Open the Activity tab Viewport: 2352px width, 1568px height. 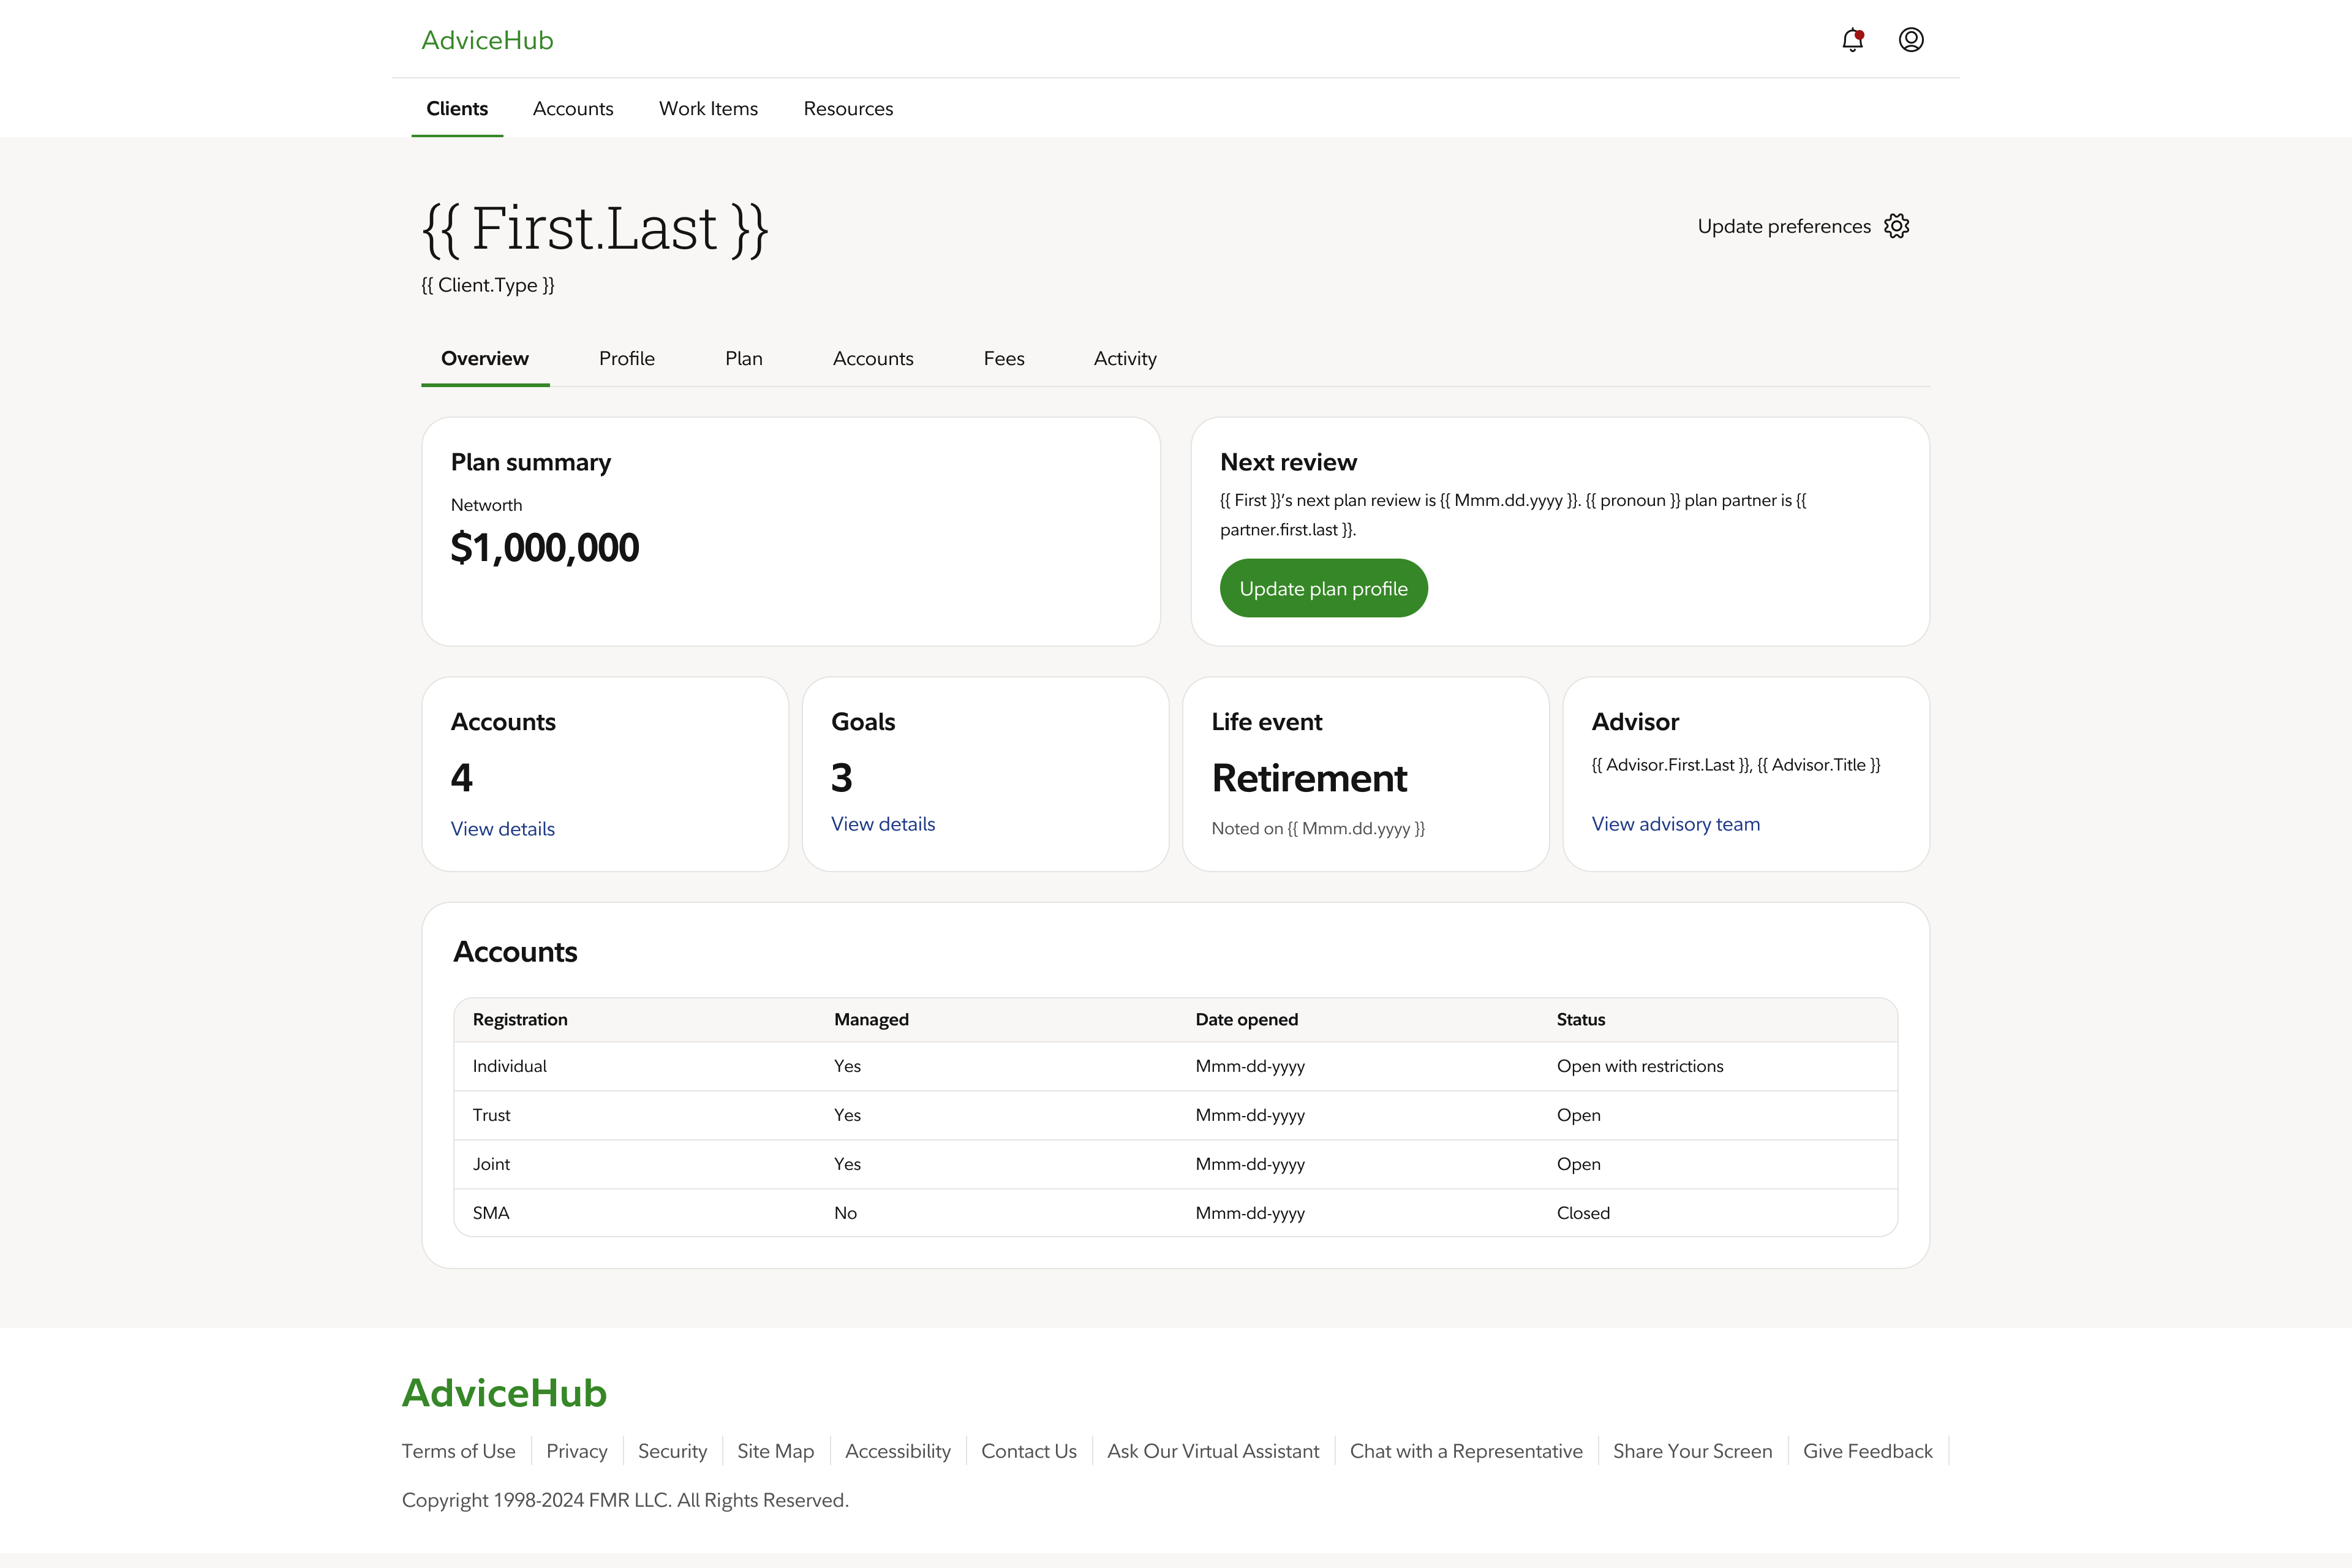click(1125, 358)
